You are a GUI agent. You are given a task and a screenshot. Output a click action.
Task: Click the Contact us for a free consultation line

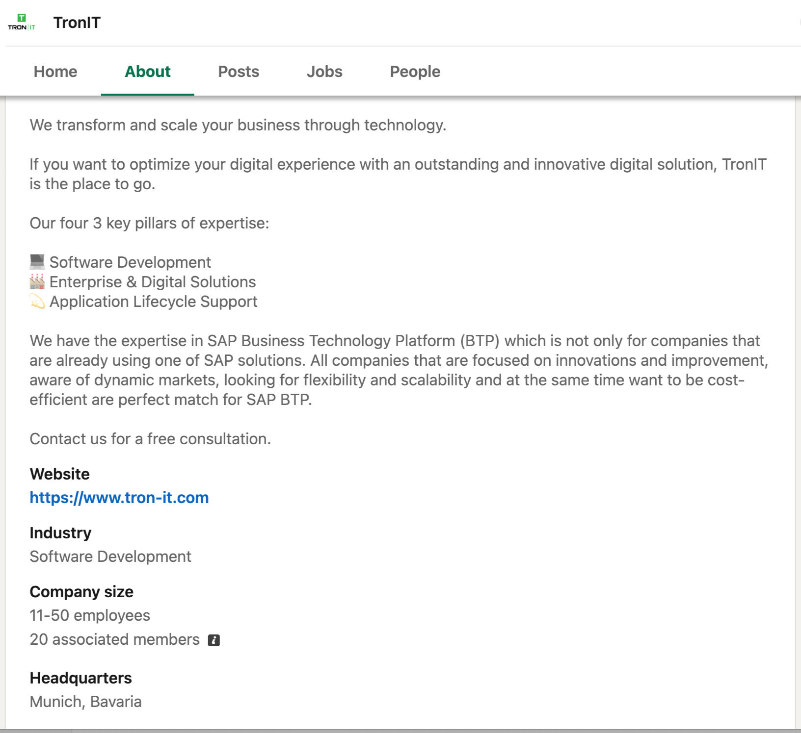tap(150, 439)
